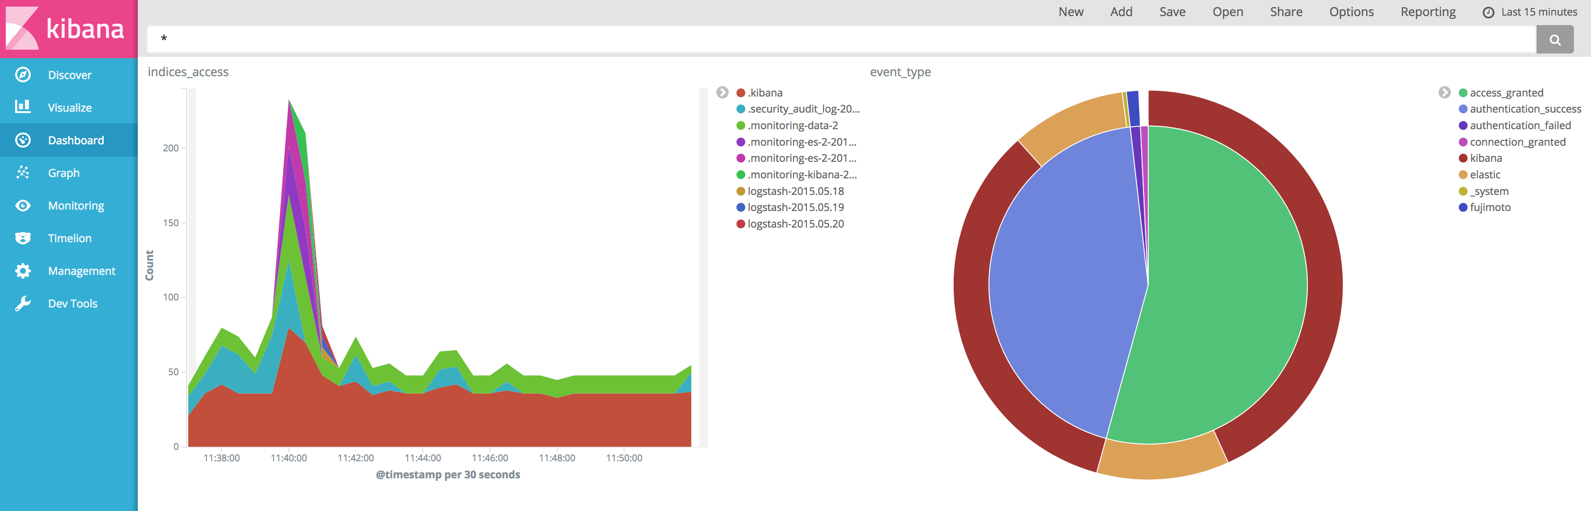This screenshot has height=511, width=1591.
Task: Toggle authentication_failed legend entry
Action: pos(1515,125)
